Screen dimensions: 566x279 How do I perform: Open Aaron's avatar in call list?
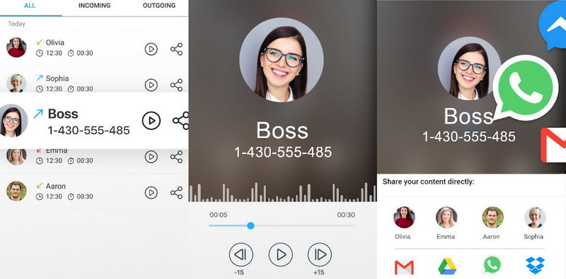point(16,191)
